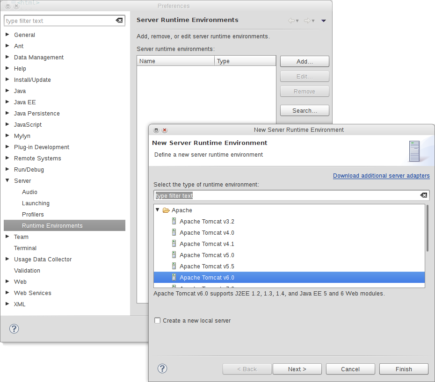Screen dimensions: 435x382
Task: Enable Create a new local server
Action: tap(157, 320)
